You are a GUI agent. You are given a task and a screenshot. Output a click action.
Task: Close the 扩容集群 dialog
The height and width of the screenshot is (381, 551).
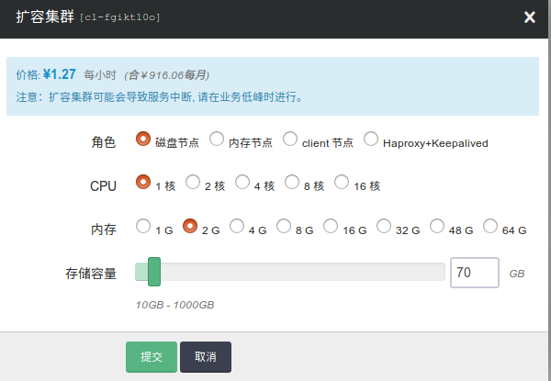tap(530, 17)
